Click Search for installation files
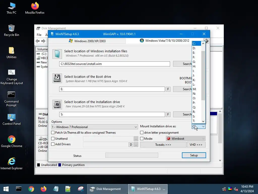 [182, 64]
